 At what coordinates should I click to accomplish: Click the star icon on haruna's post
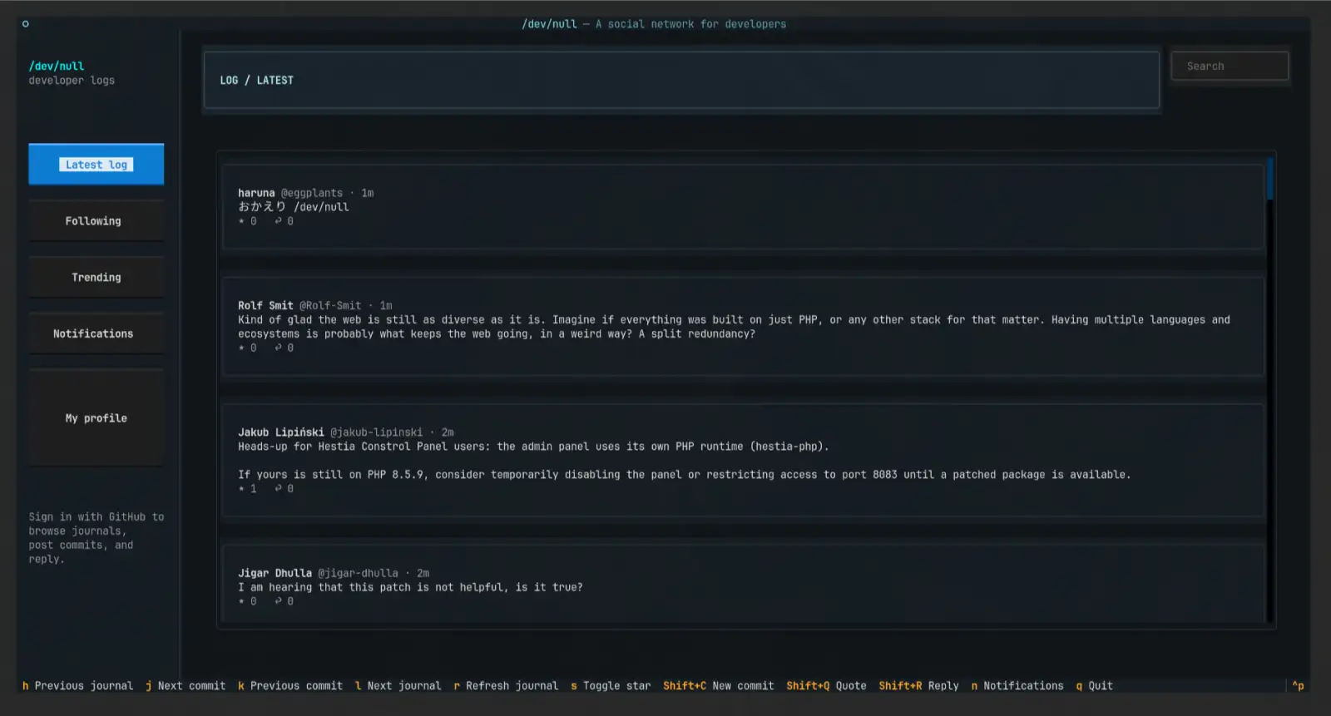241,221
